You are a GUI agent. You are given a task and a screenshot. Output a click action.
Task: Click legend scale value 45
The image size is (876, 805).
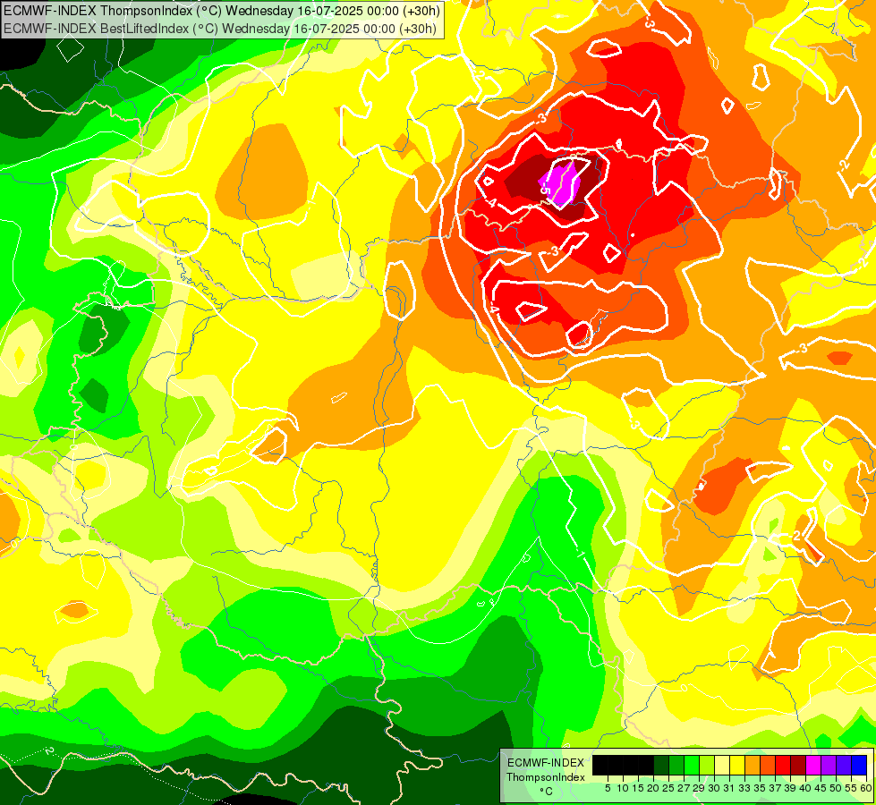point(821,788)
